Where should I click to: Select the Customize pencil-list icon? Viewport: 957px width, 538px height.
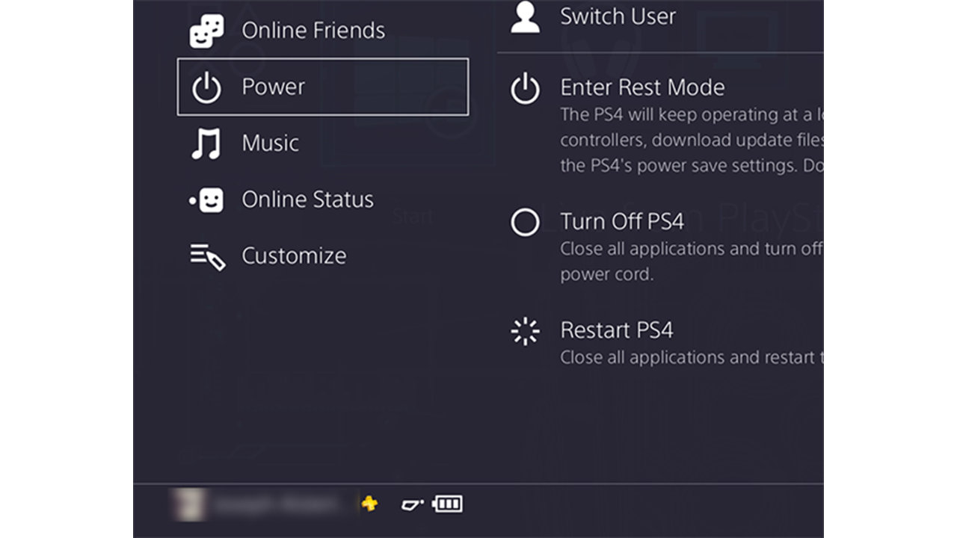207,256
